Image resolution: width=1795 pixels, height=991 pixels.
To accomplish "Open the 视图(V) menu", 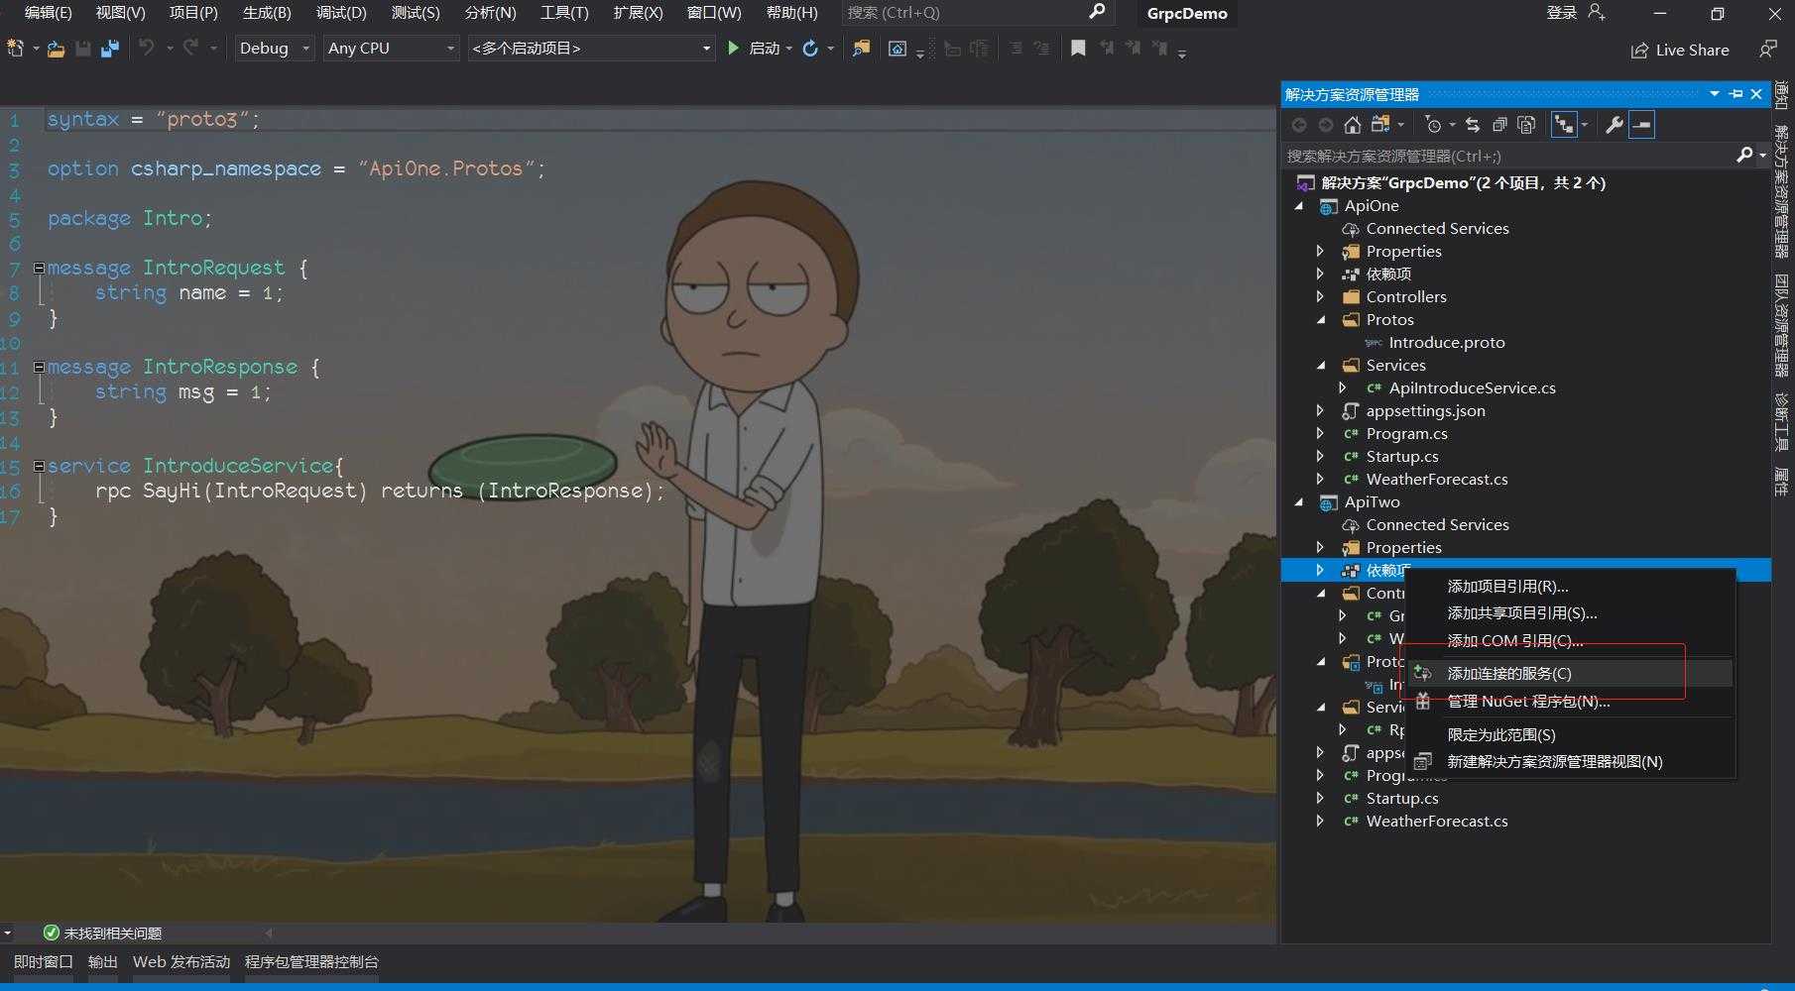I will coord(121,13).
